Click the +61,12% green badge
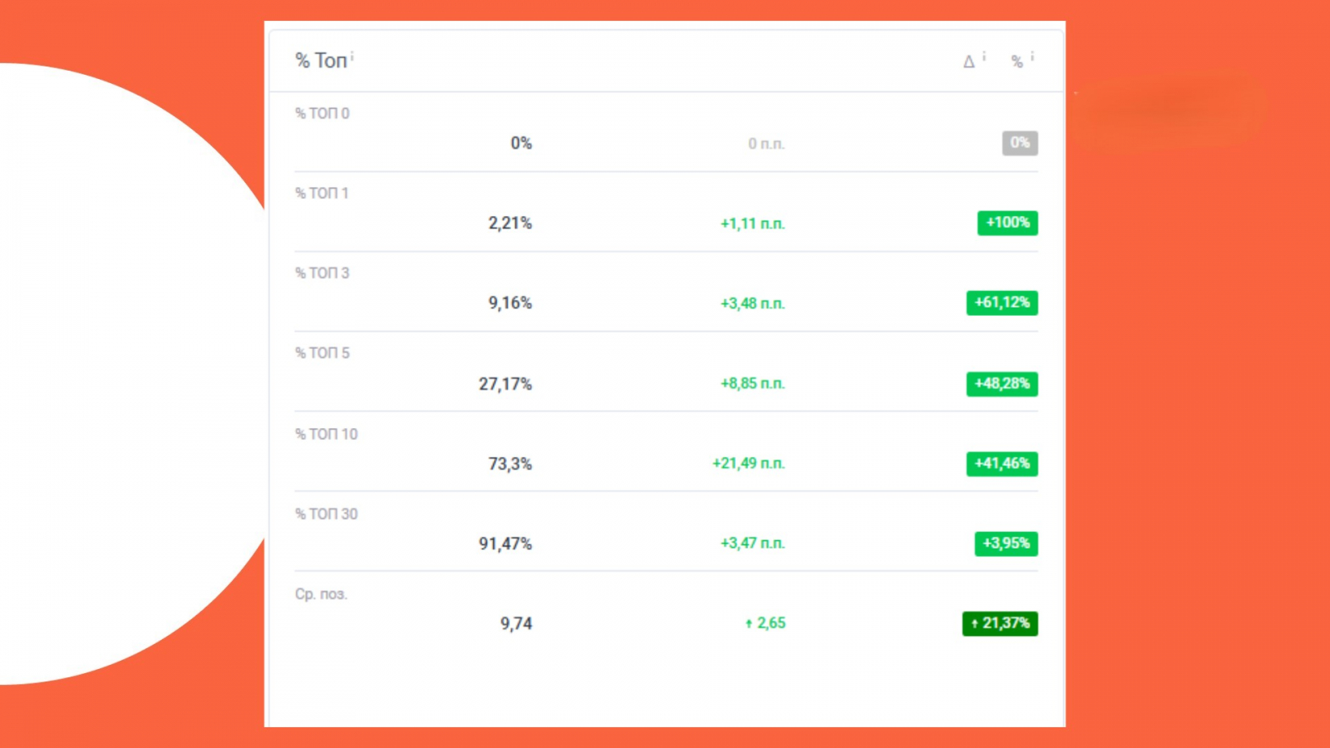 click(1002, 303)
